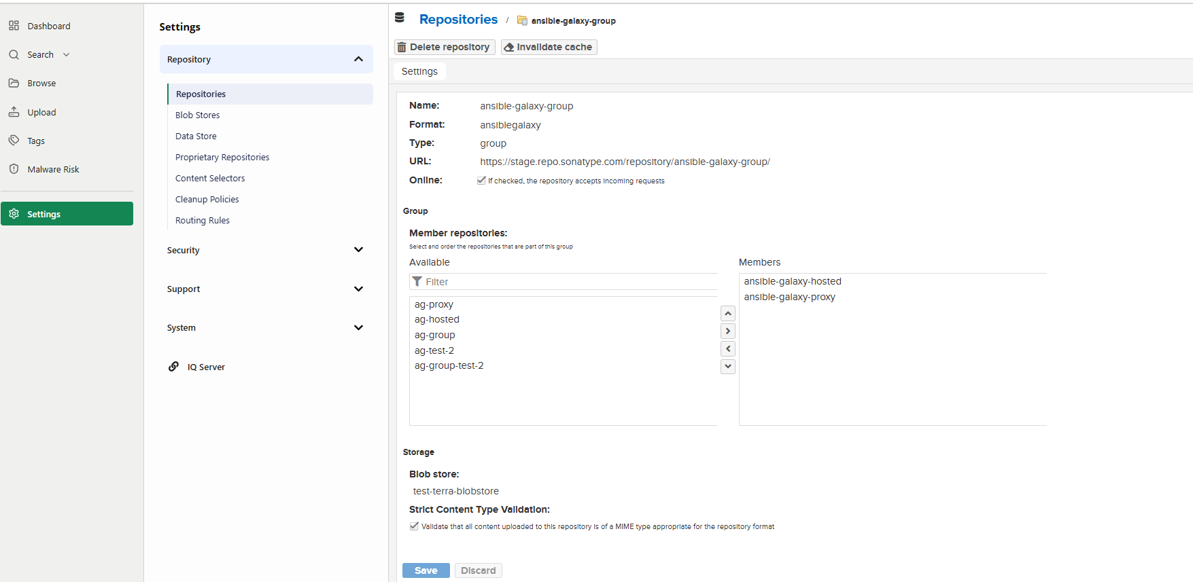Screen dimensions: 1193x582
Task: Add selected repository to Members
Action: (728, 331)
